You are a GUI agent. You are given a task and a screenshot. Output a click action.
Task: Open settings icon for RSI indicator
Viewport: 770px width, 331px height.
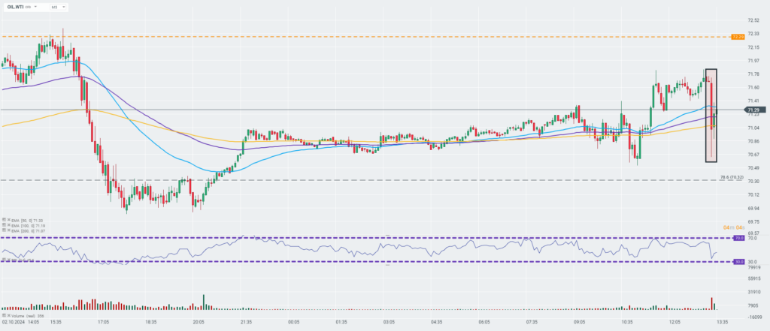(x=2, y=260)
